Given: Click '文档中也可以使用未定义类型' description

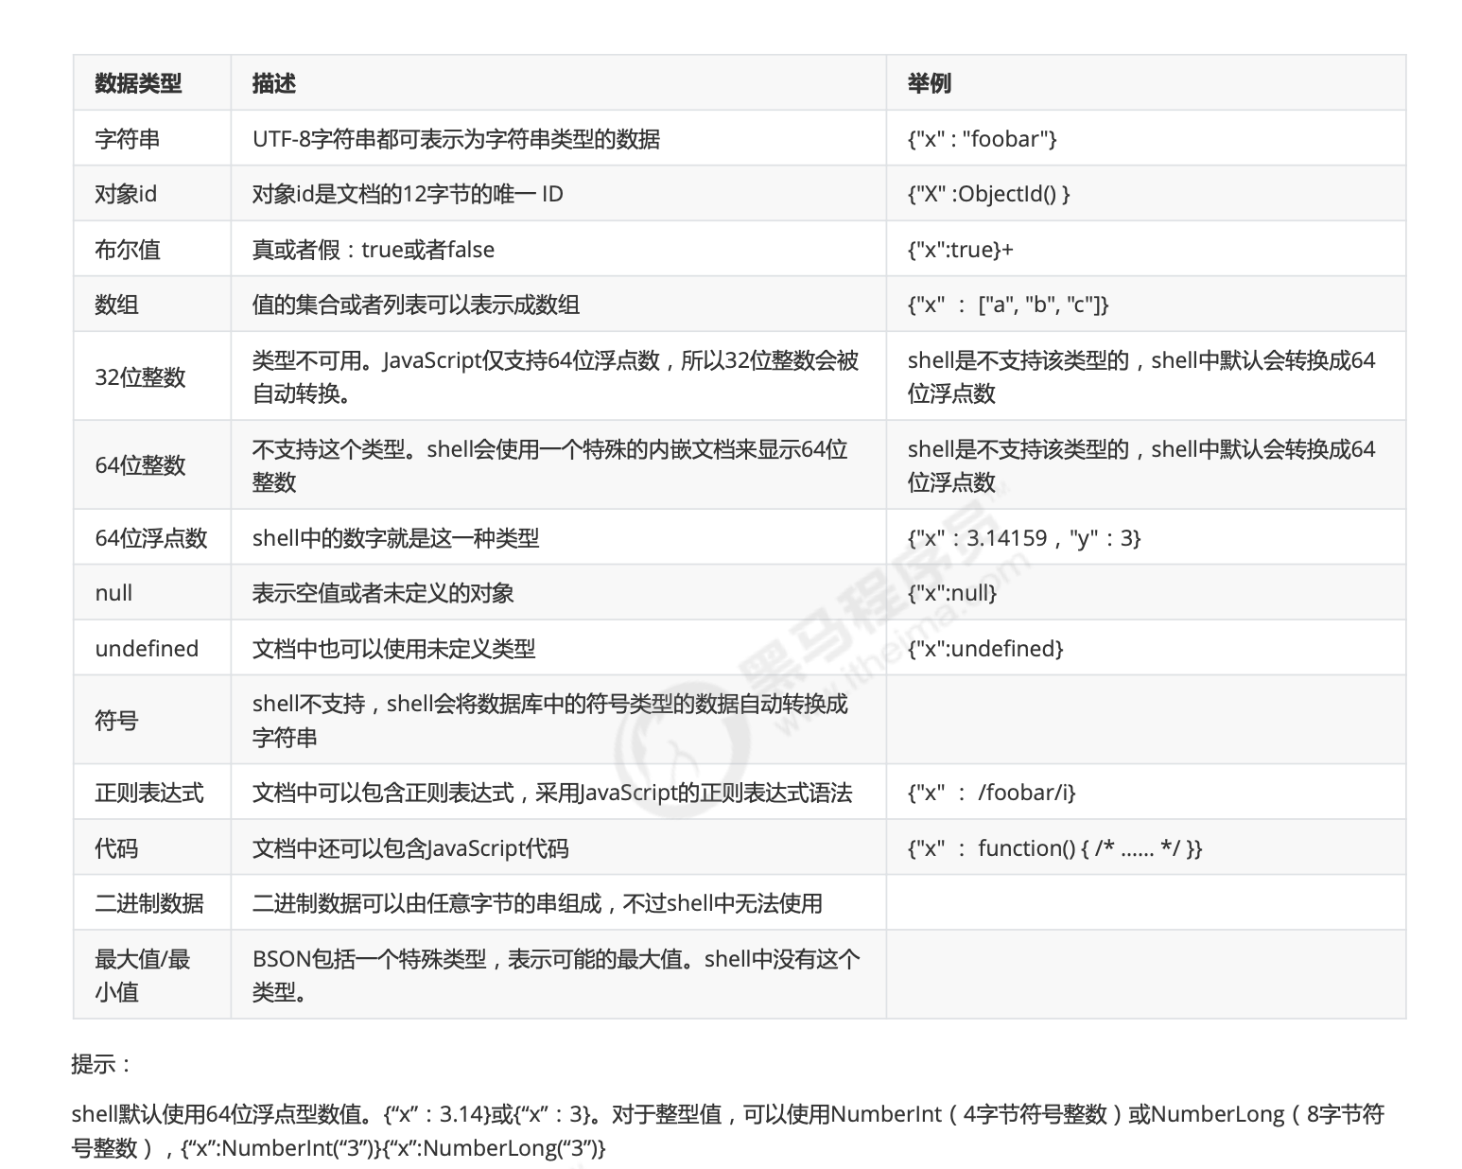Looking at the screenshot, I should [393, 649].
